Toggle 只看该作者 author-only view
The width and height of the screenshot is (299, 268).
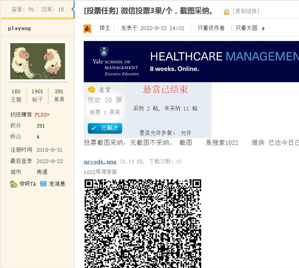point(211,28)
